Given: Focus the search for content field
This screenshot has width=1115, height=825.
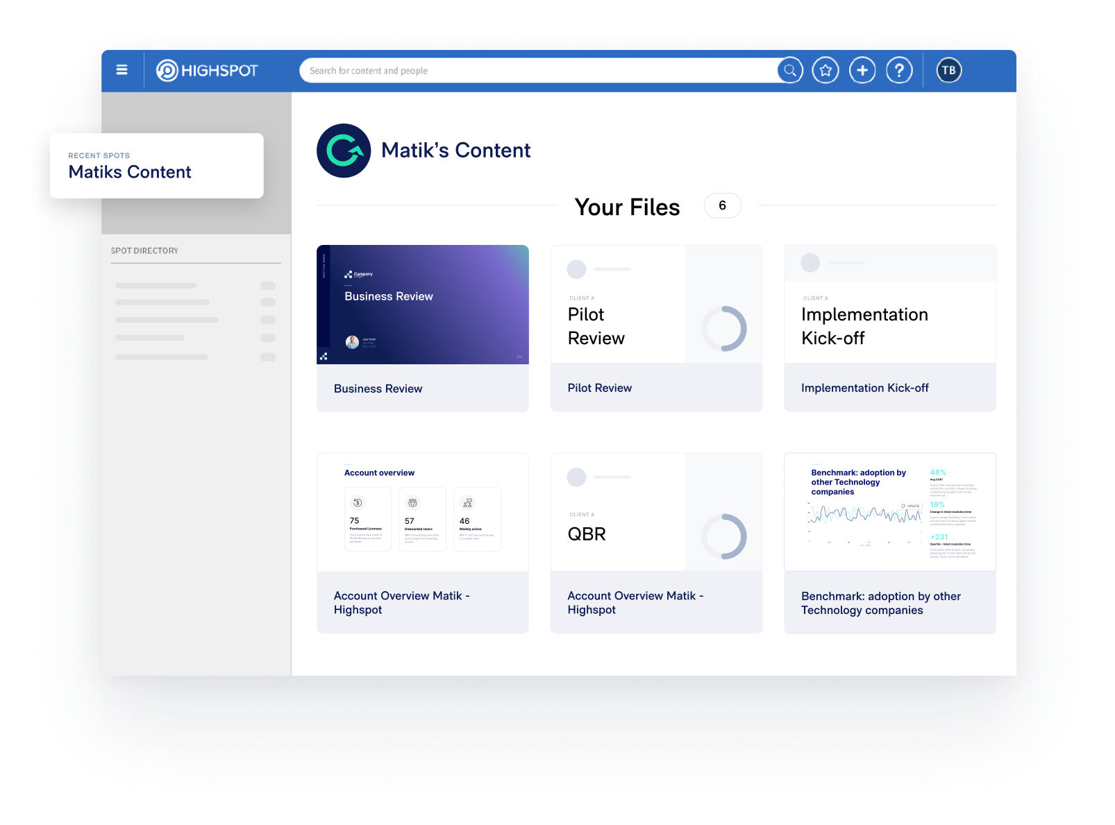Looking at the screenshot, I should (538, 70).
